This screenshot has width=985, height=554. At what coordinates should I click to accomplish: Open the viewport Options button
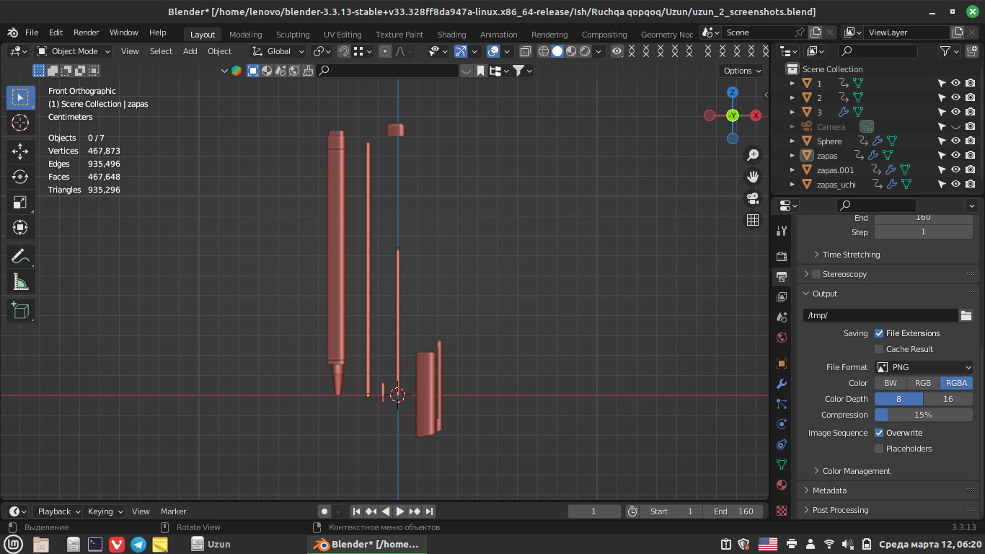741,71
